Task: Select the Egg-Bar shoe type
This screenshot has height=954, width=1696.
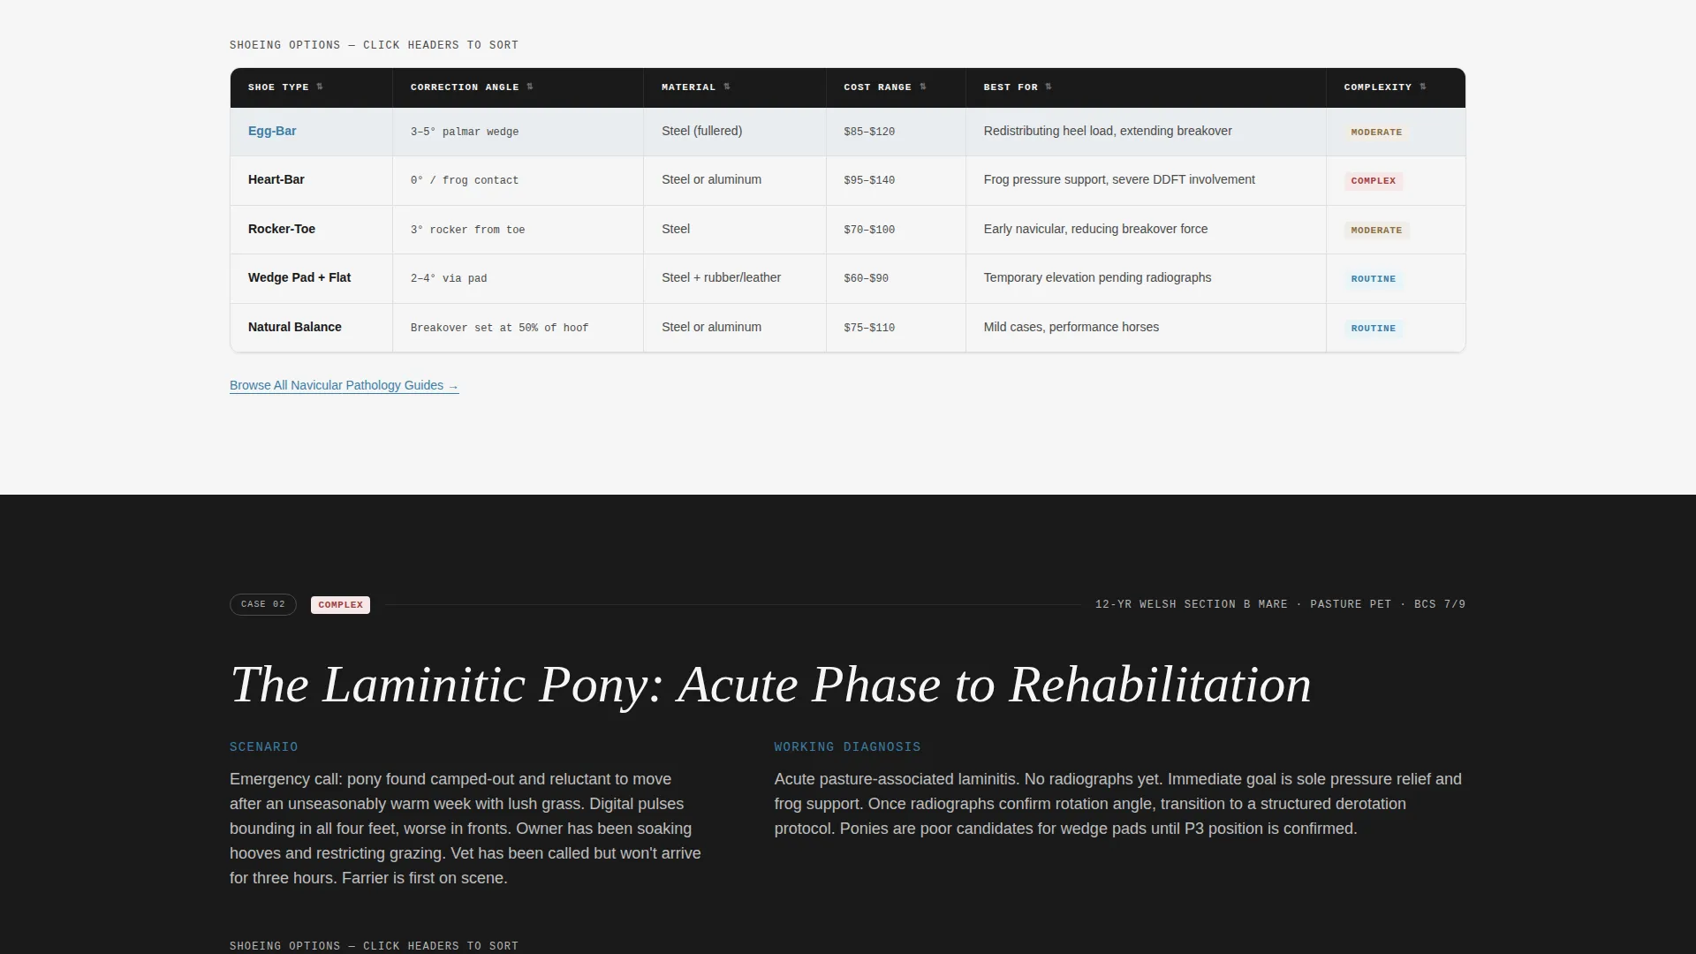Action: (272, 131)
